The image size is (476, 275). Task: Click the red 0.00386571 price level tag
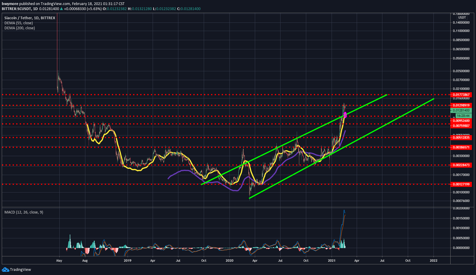point(461,147)
